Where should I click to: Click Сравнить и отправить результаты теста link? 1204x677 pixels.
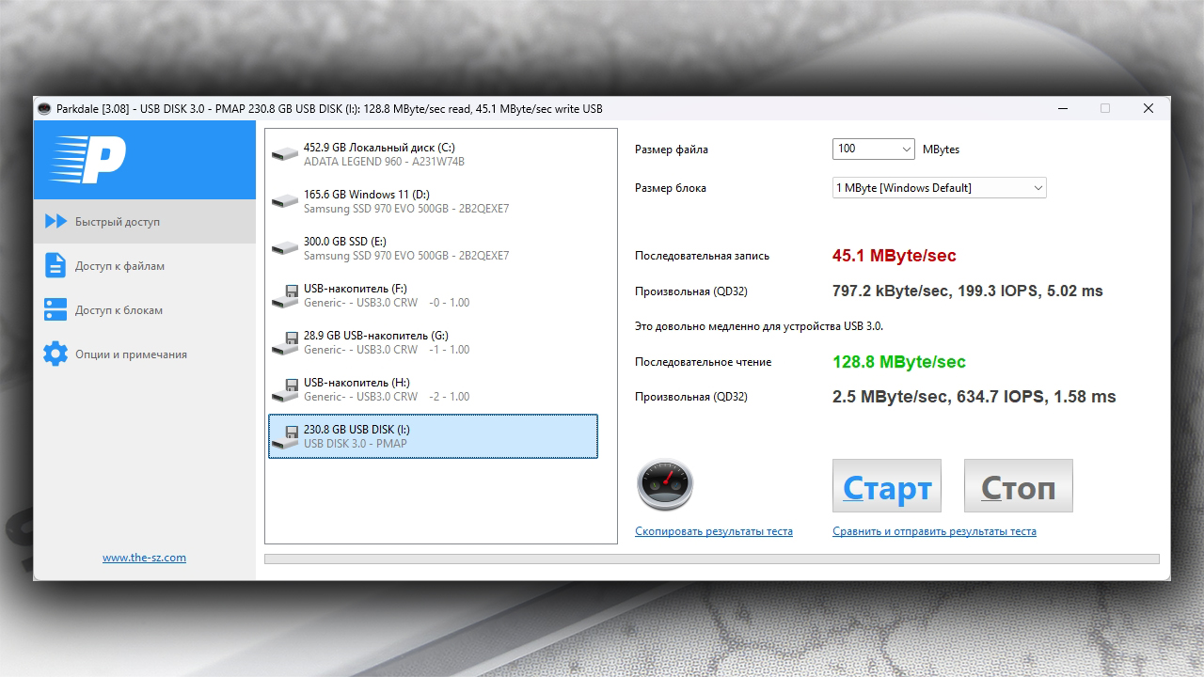point(934,531)
